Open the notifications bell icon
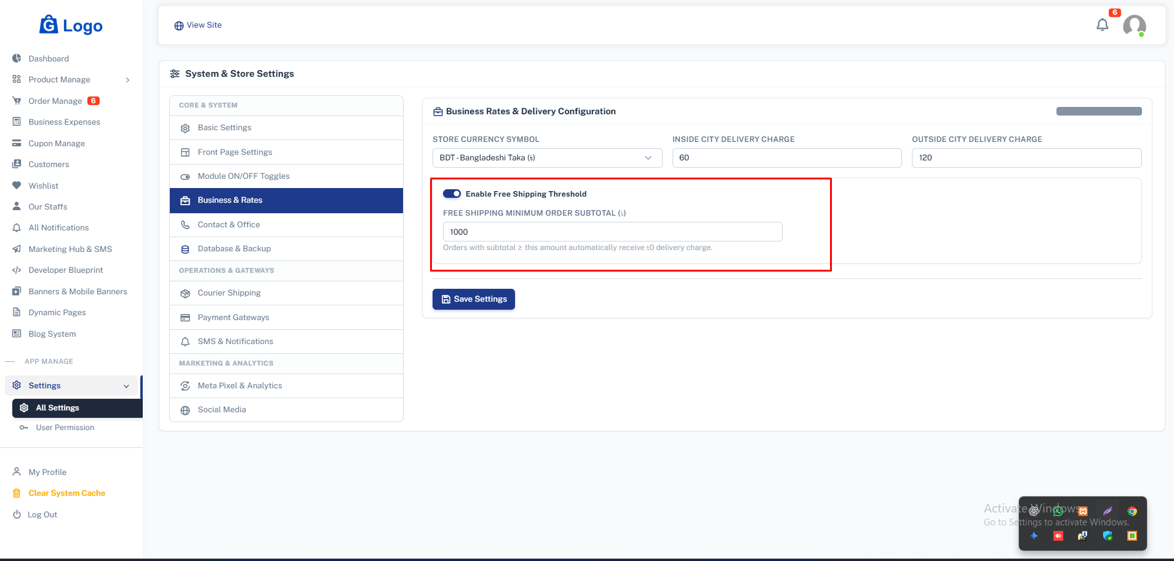The image size is (1174, 561). [x=1102, y=25]
